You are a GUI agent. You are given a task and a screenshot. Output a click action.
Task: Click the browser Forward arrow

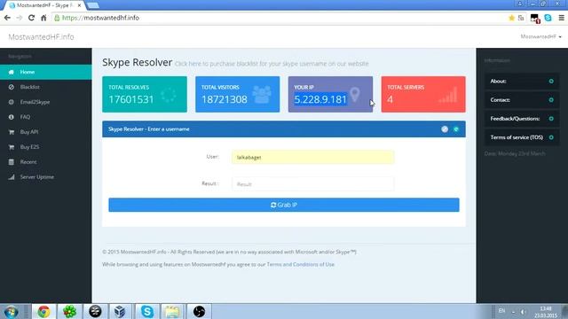coord(20,18)
